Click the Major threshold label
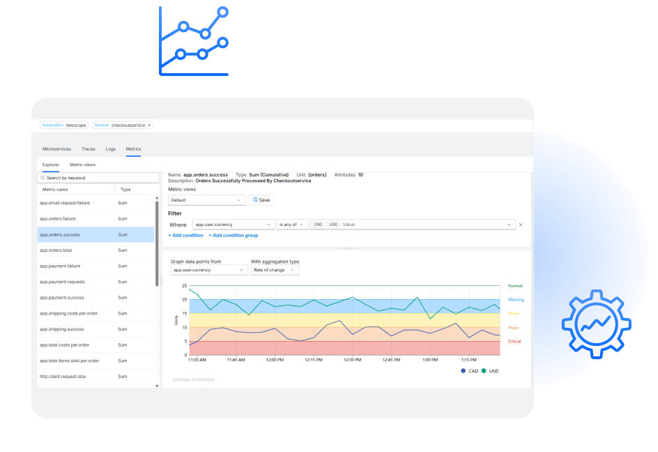This screenshot has width=658, height=452. click(514, 327)
